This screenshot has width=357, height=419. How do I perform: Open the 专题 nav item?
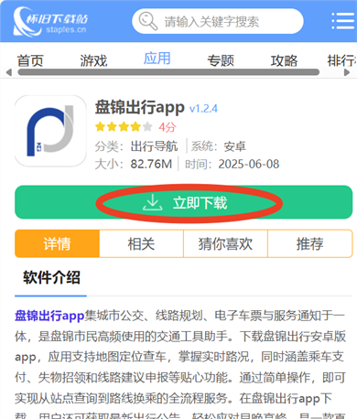(x=221, y=60)
